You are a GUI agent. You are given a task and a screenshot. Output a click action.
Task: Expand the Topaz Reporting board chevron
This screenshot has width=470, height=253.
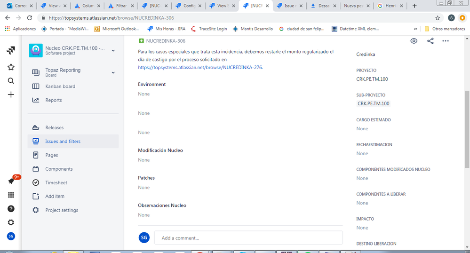[113, 72]
